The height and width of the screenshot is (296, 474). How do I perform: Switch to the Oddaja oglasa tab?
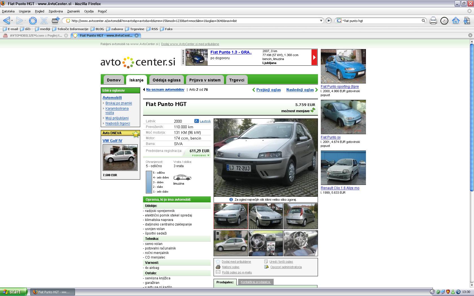[166, 80]
